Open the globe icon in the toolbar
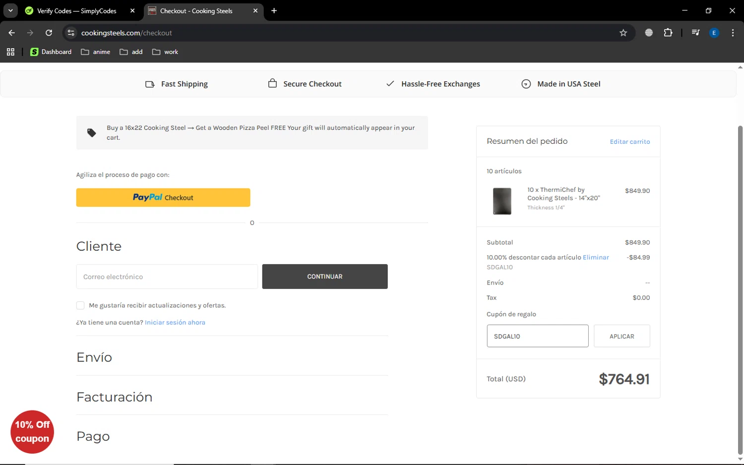The image size is (744, 465). (x=649, y=33)
